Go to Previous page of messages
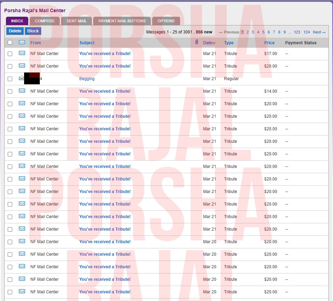333x301 pixels. 229,32
